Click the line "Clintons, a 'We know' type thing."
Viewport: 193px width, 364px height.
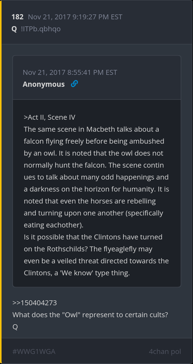(x=77, y=273)
